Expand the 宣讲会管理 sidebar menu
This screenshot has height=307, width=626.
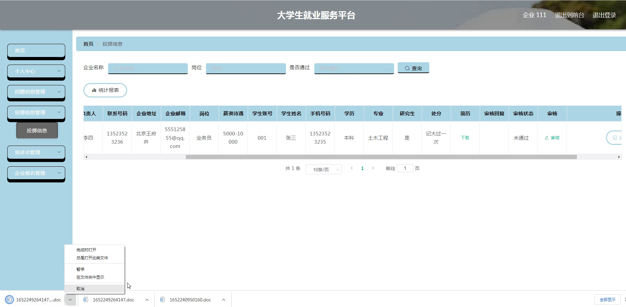[x=36, y=152]
